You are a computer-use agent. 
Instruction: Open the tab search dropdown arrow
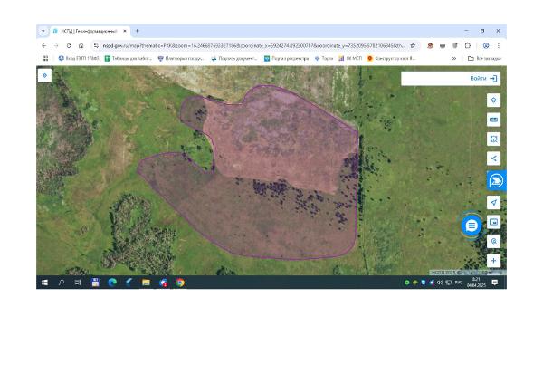click(x=43, y=31)
